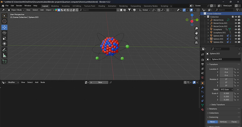Viewport: 242px width, 127px height.
Task: Select the Rotate tool
Action: click(4, 33)
